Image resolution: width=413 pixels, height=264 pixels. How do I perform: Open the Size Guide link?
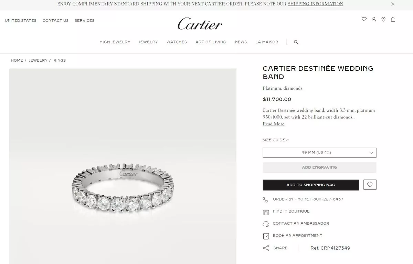(x=276, y=140)
